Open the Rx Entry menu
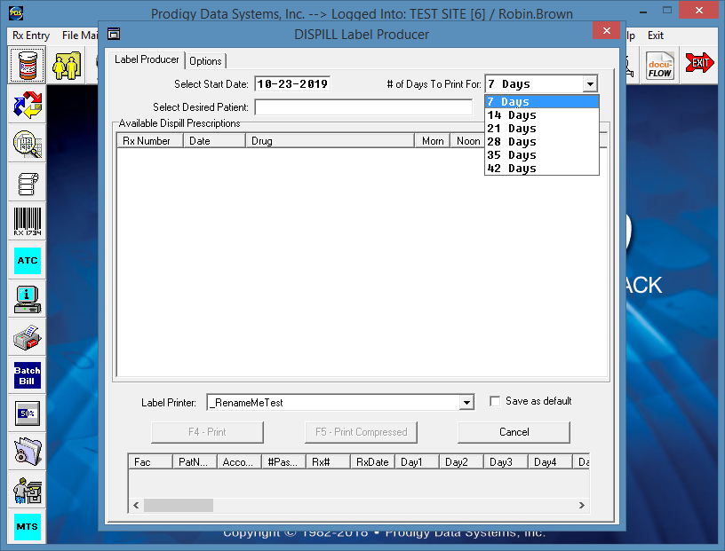This screenshot has height=551, width=725. pyautogui.click(x=31, y=35)
